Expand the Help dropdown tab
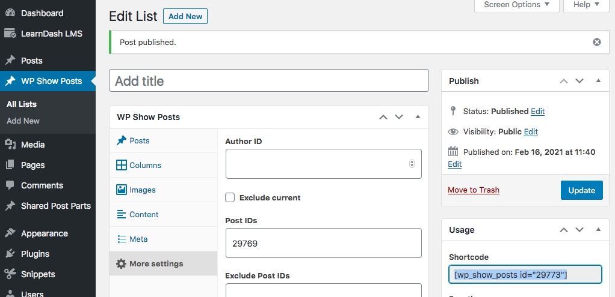Screen dimensions: 615x297 click(x=586, y=5)
